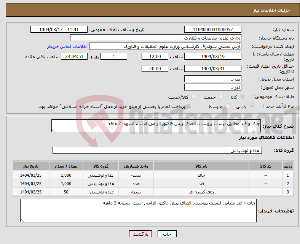The width and height of the screenshot is (300, 244).
Task: Click the remaining days field showing 1
Action: [x=114, y=56]
